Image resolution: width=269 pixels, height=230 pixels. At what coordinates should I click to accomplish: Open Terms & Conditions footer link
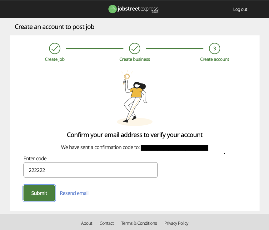pos(139,223)
